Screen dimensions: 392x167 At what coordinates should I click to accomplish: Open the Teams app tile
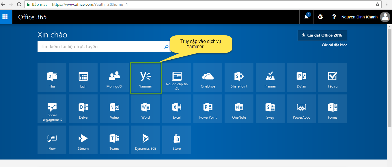click(x=114, y=140)
